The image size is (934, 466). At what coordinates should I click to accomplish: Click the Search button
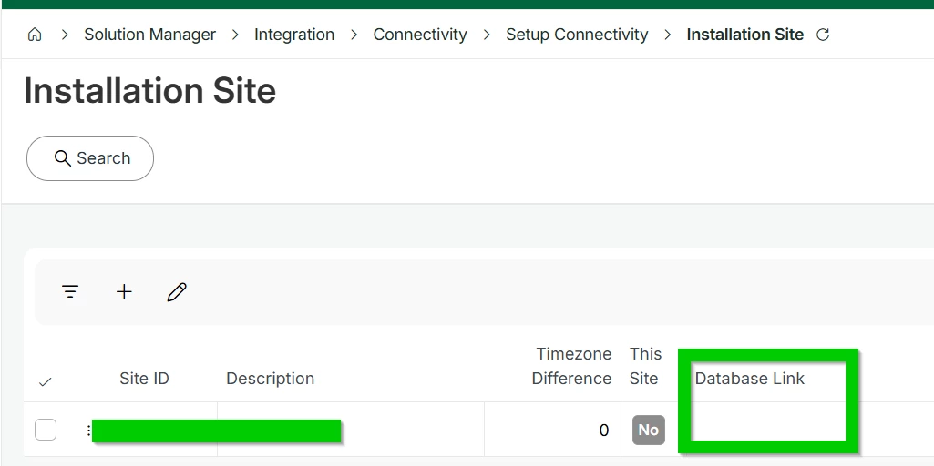coord(90,158)
